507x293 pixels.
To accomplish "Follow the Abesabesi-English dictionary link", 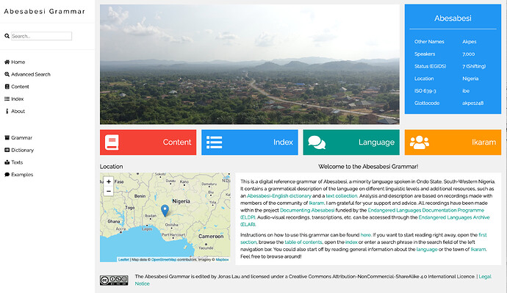I will click(279, 196).
